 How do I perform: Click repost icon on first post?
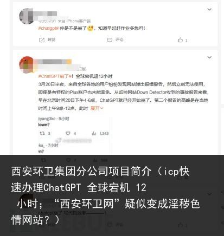pos(42,40)
